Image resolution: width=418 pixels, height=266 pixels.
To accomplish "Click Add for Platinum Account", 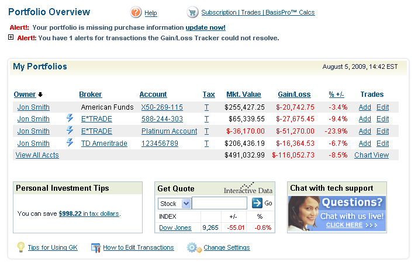I will 365,131.
